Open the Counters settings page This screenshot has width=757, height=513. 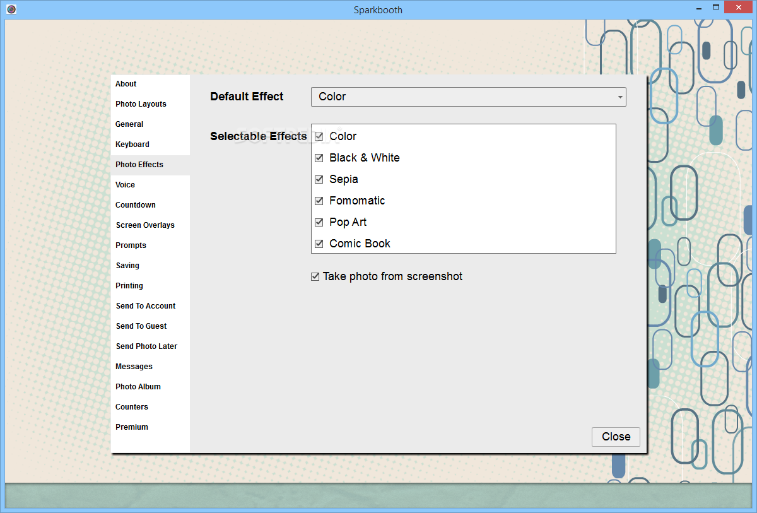pyautogui.click(x=150, y=407)
